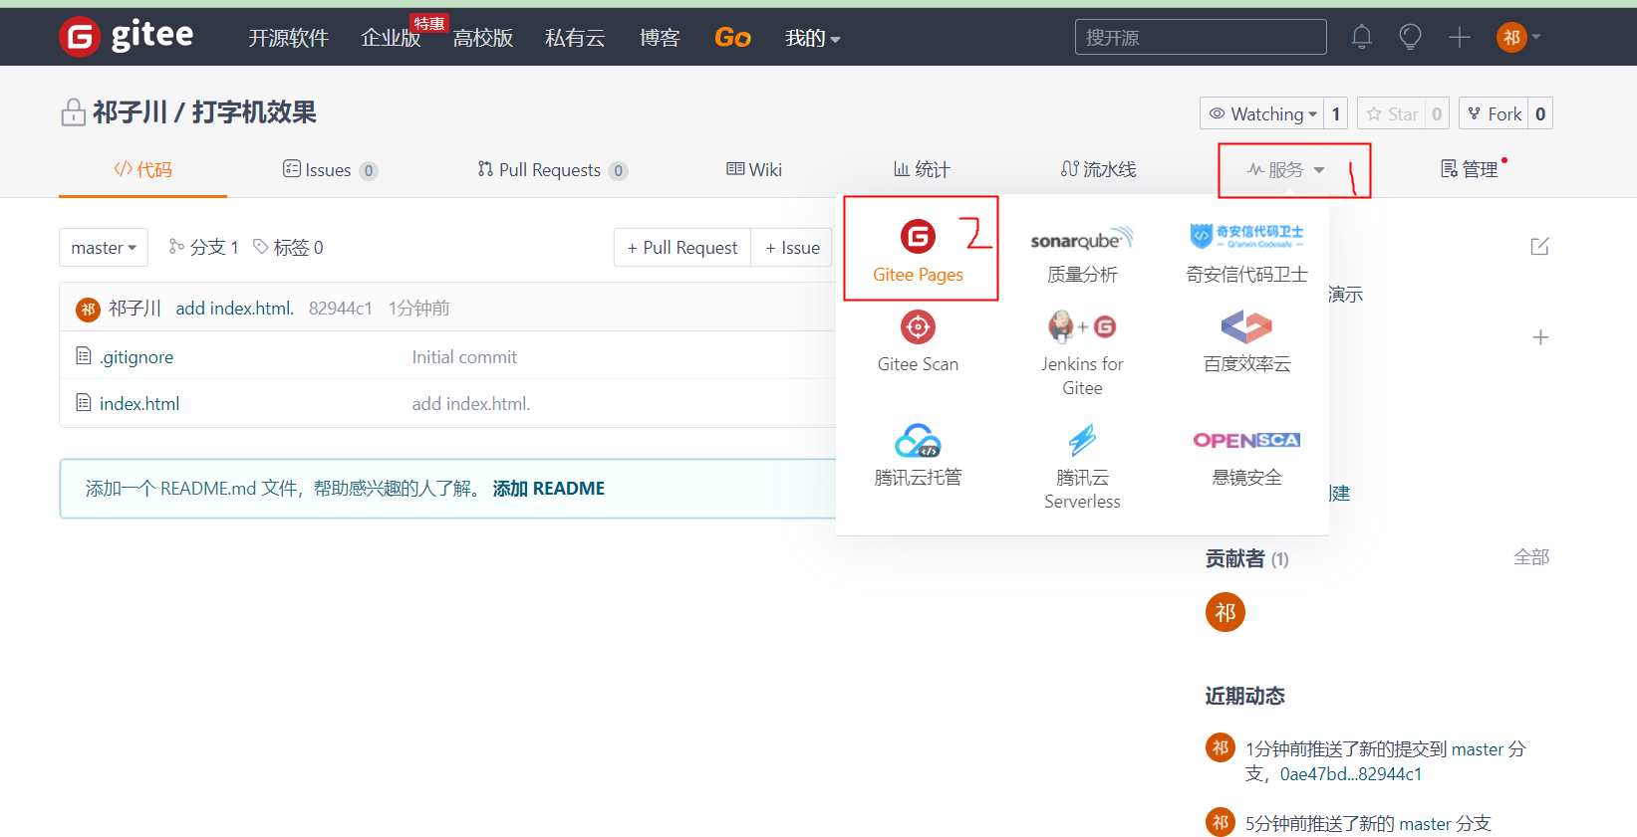This screenshot has width=1637, height=837.
Task: Open 腾讯云托管 service
Action: coord(918,455)
